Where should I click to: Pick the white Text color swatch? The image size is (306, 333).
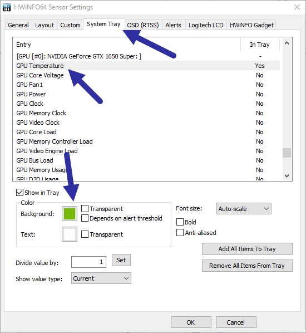coord(70,234)
